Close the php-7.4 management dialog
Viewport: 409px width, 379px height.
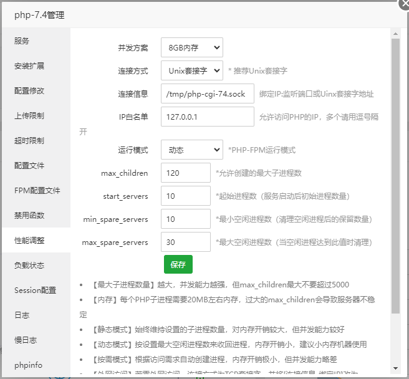coord(403,2)
